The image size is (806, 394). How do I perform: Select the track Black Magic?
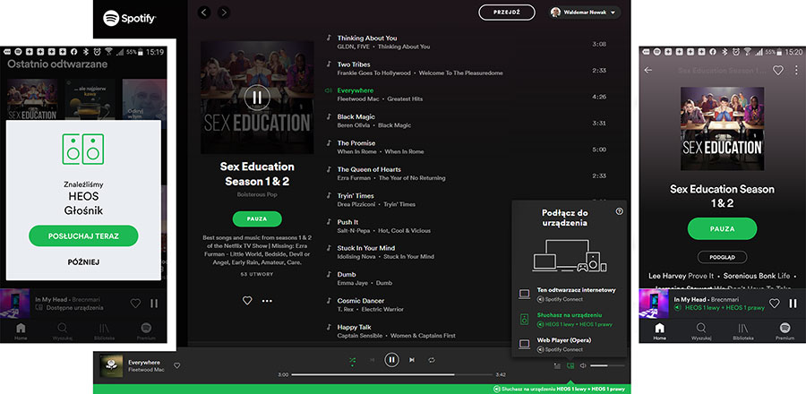coord(356,116)
